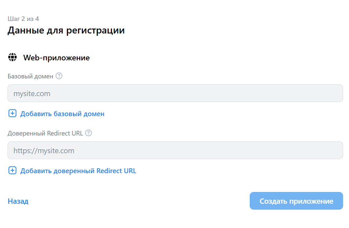The width and height of the screenshot is (349, 228).
Task: Select the question mark beside Базовый домен label
Action: (x=59, y=76)
